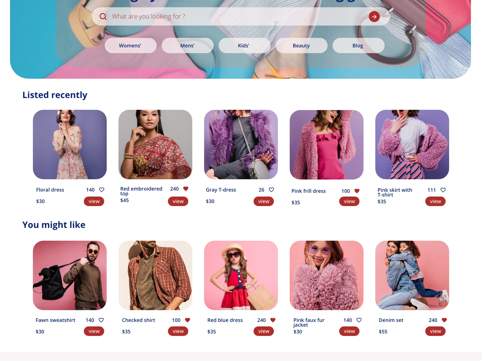Viewport: 482px width, 361px height.
Task: View the Red blue dress listing
Action: coord(264,331)
